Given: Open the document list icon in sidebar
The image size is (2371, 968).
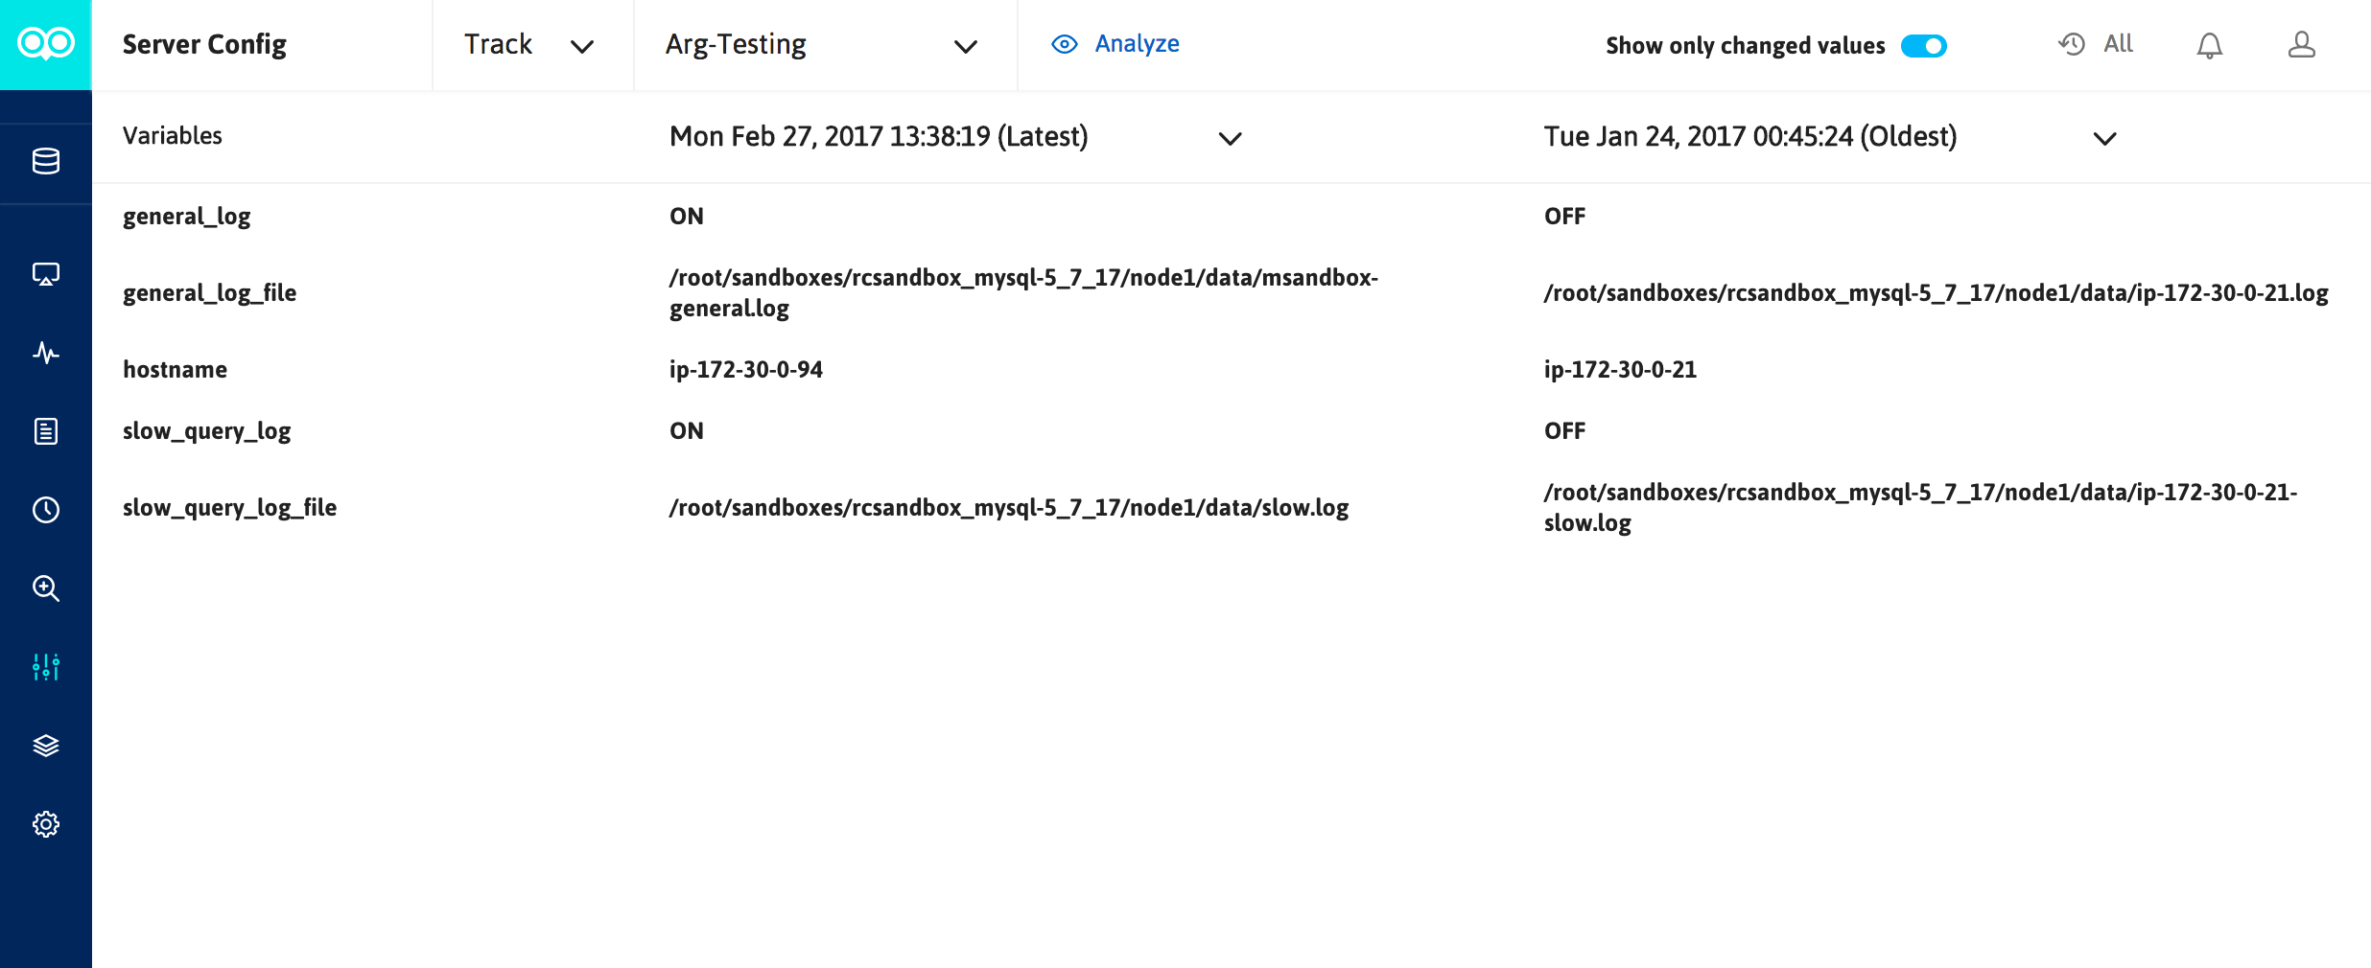Looking at the screenshot, I should pyautogui.click(x=46, y=431).
